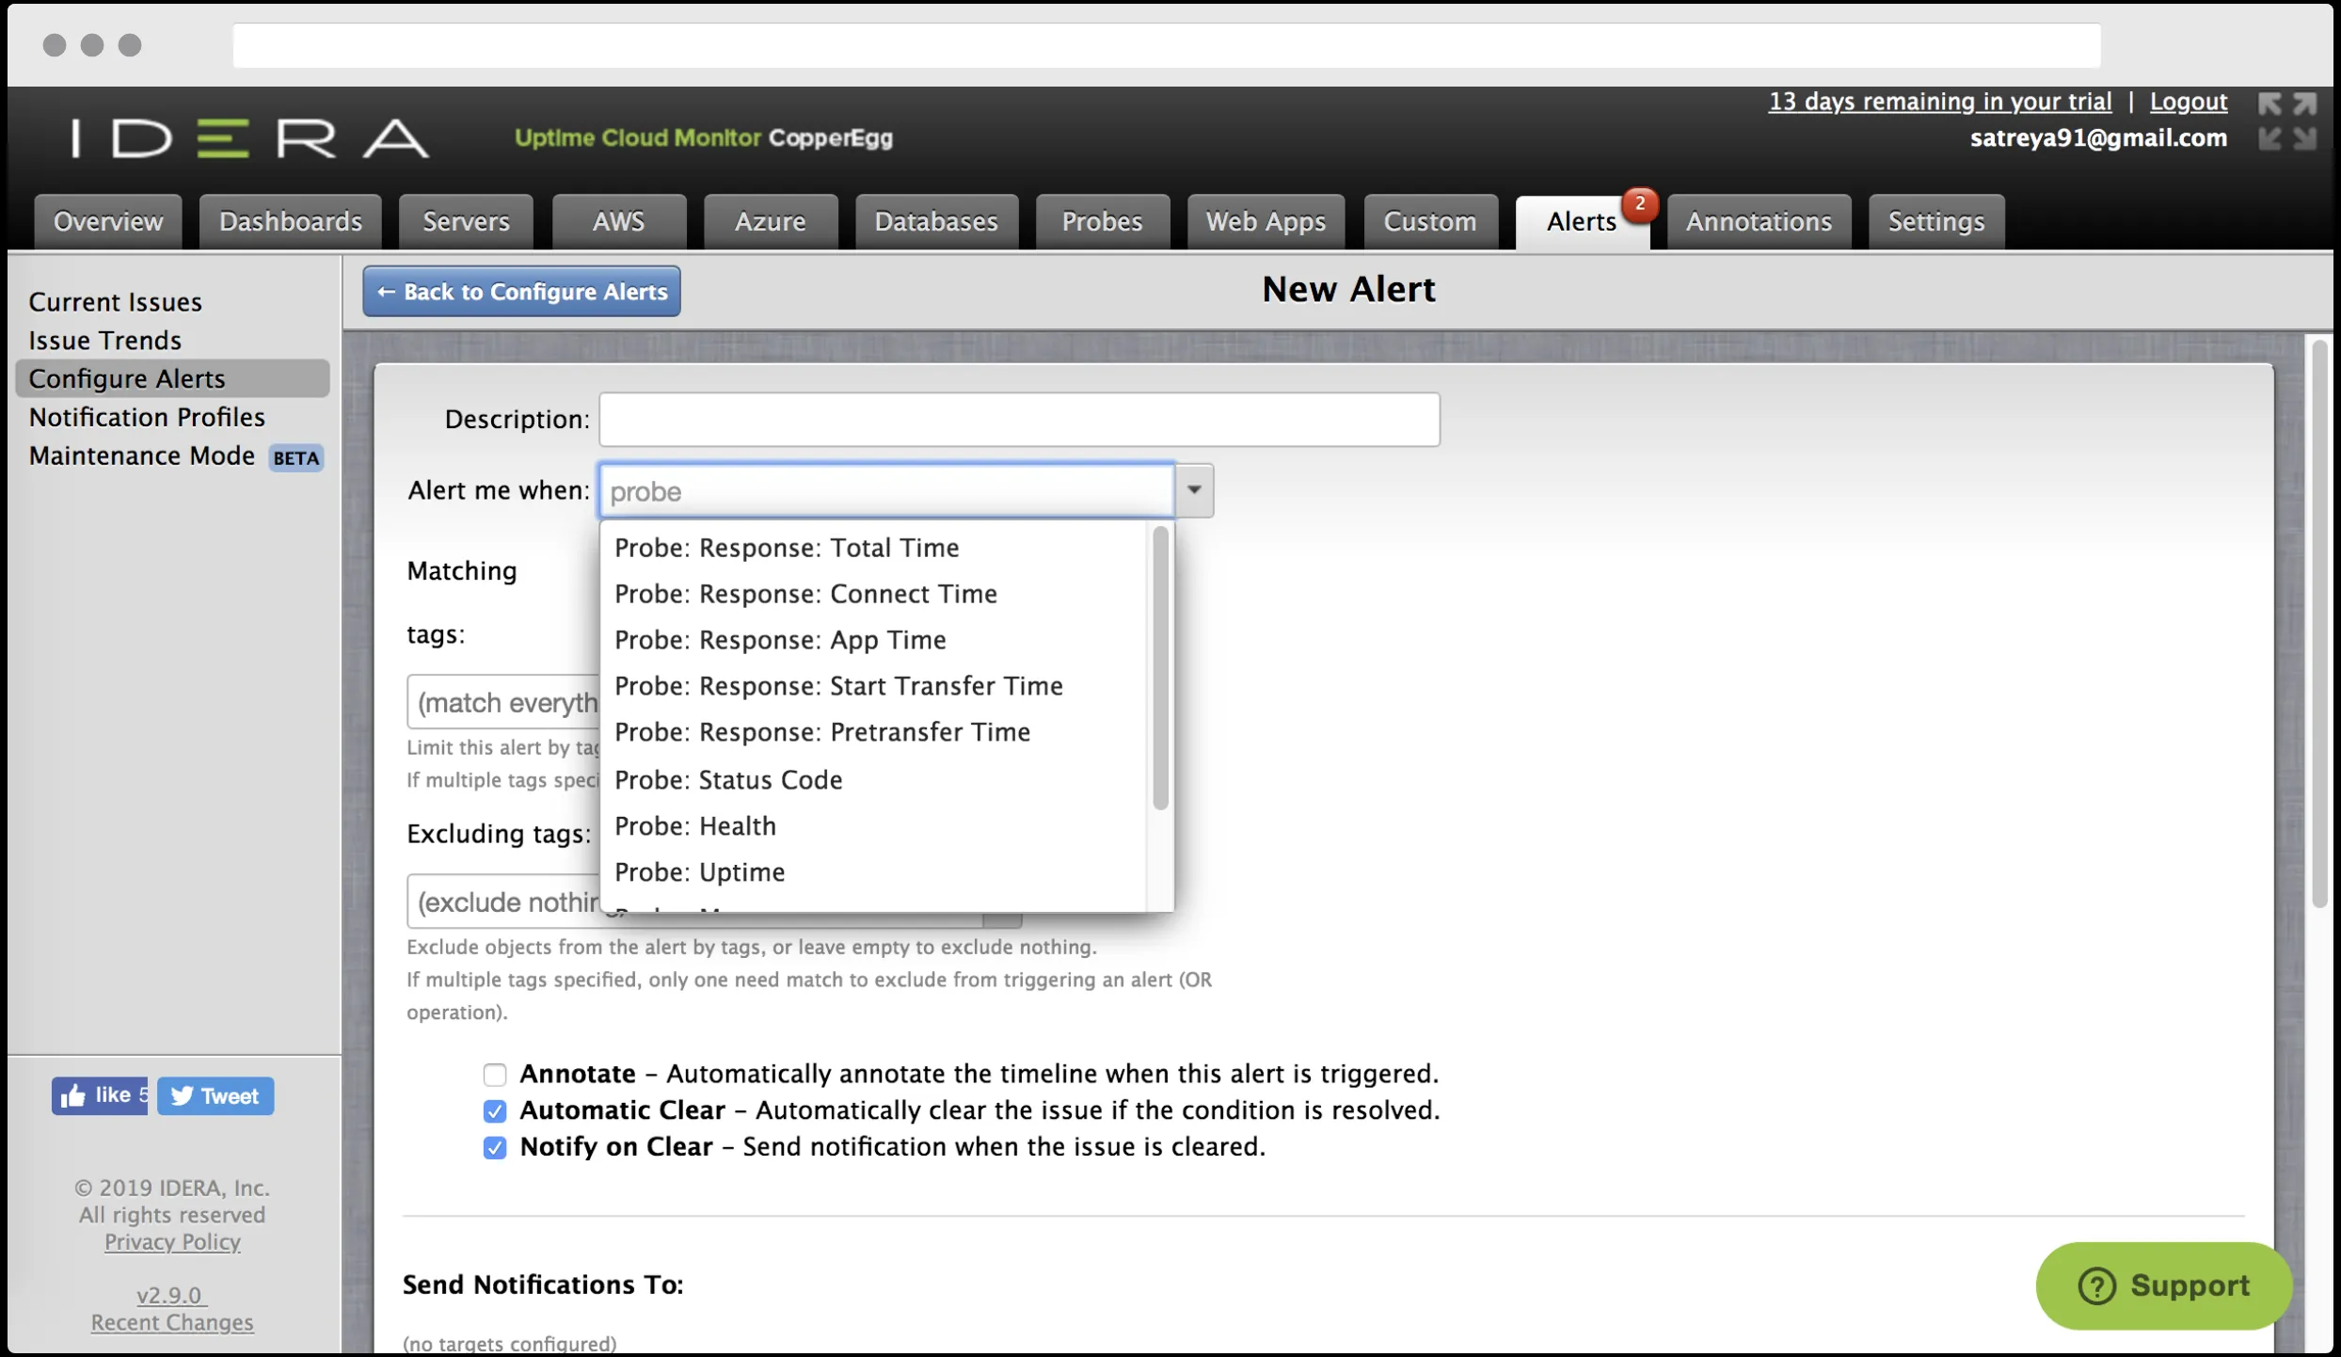The height and width of the screenshot is (1357, 2341).
Task: Click the Logout link
Action: click(2188, 102)
